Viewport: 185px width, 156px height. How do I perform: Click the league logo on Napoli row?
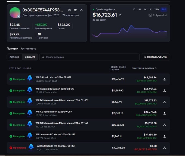31,147
